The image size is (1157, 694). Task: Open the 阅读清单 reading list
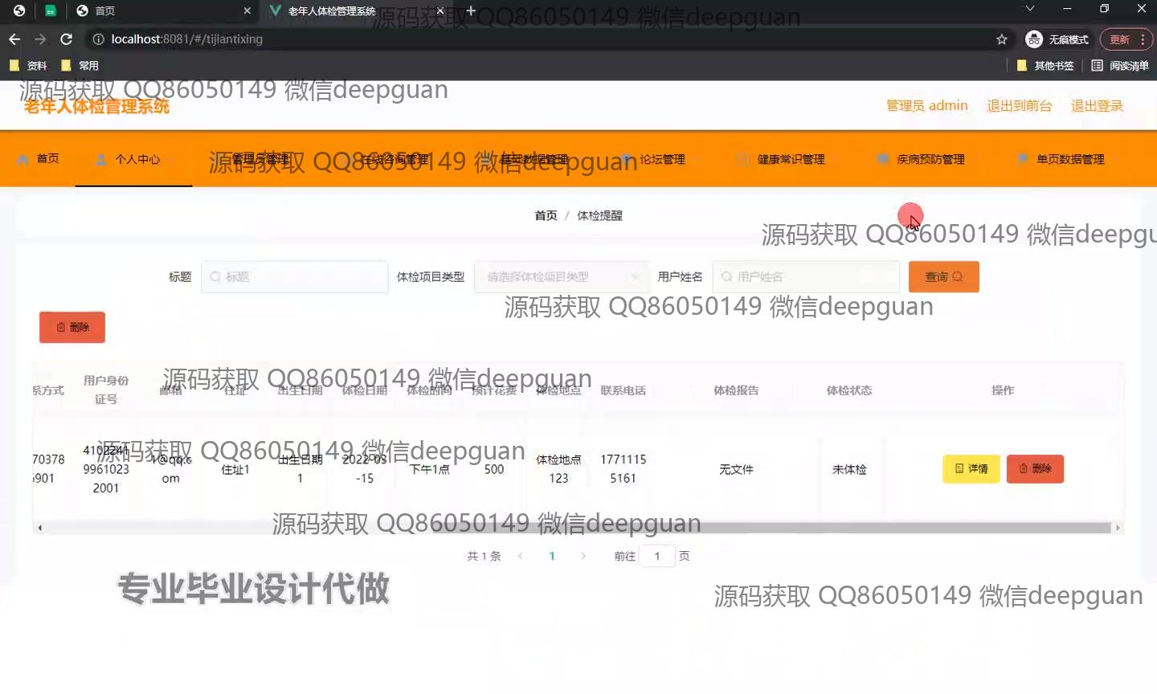click(x=1120, y=66)
